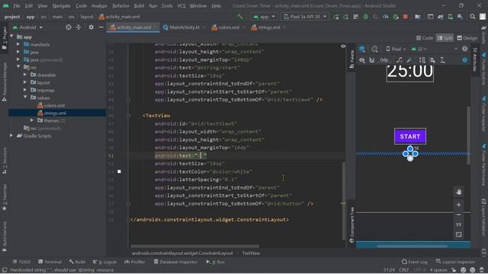Switch to strings.xml editor tab
The image size is (488, 274).
(x=268, y=27)
